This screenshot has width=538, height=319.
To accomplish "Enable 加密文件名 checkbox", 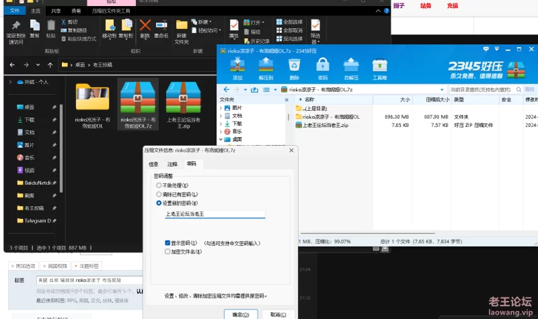I will pyautogui.click(x=167, y=251).
